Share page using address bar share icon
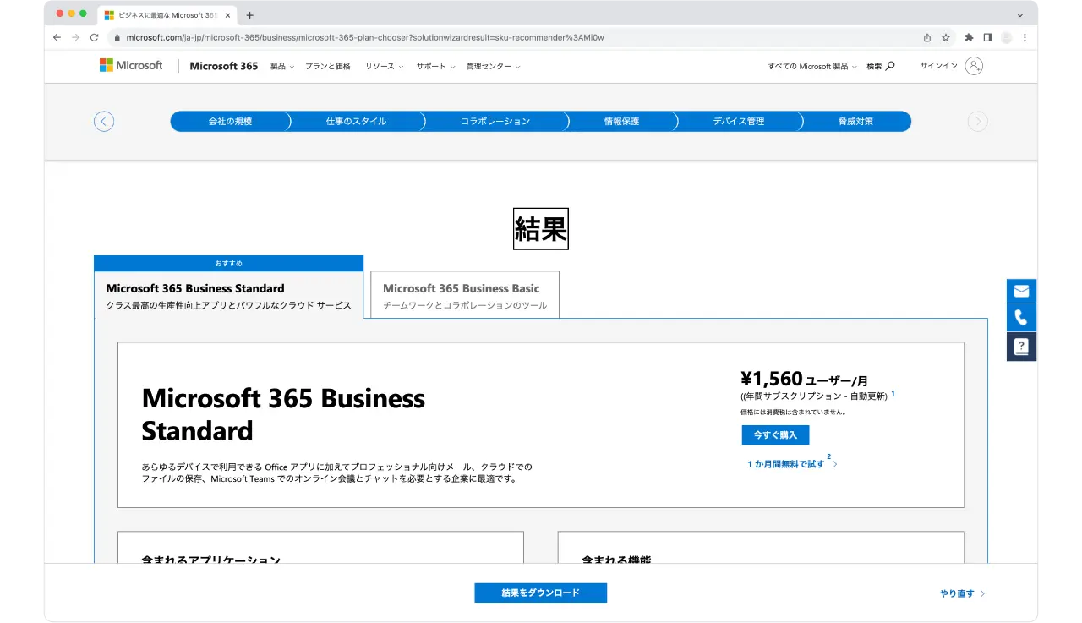The height and width of the screenshot is (623, 1082). [x=927, y=37]
